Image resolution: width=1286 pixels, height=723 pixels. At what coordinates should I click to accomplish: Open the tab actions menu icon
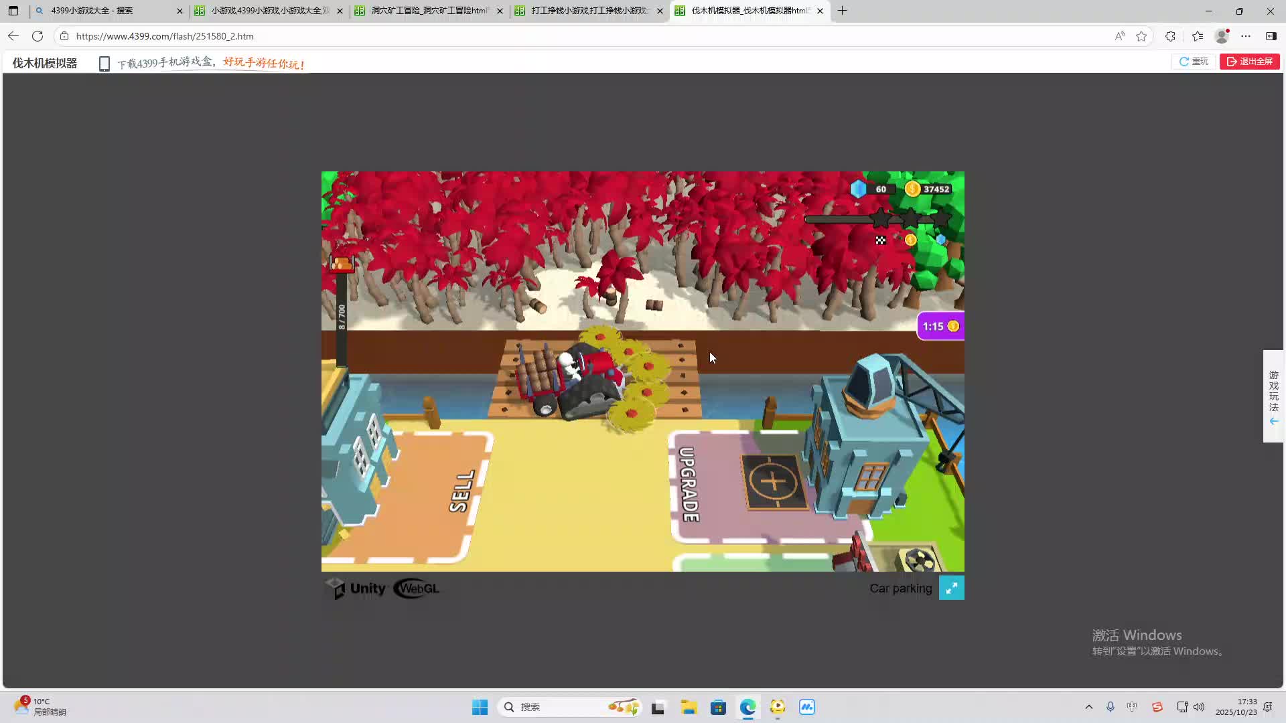pyautogui.click(x=13, y=11)
